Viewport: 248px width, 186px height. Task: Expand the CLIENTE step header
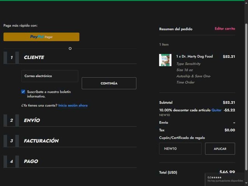coord(70,58)
